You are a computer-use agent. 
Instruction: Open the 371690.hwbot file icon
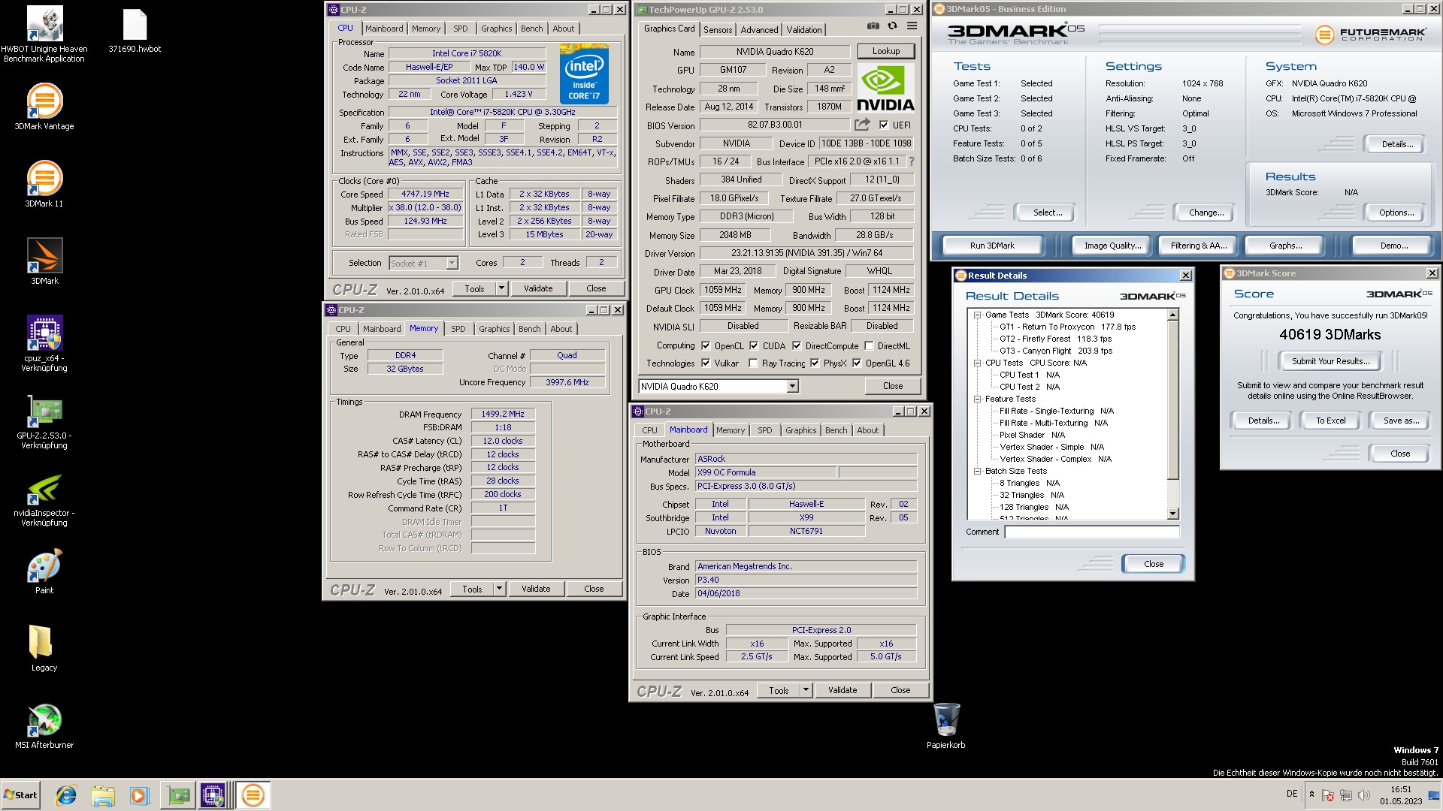click(135, 31)
